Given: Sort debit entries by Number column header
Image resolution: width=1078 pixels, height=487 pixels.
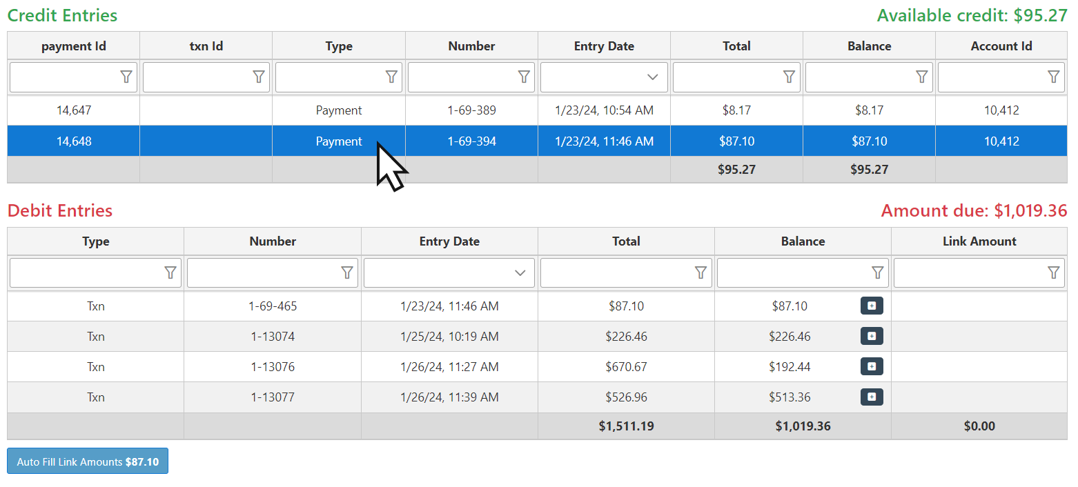Looking at the screenshot, I should [x=273, y=241].
